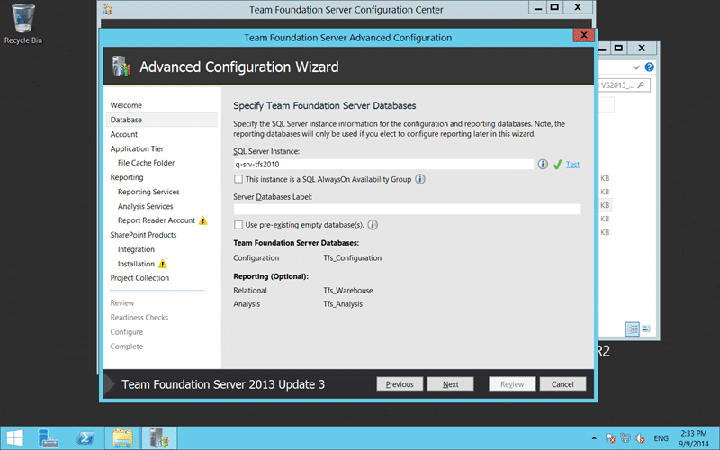Switch Explorer window to details view icon
The width and height of the screenshot is (720, 450).
633,328
